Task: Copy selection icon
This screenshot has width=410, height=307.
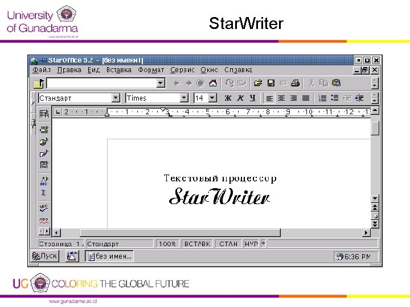Action: pyautogui.click(x=323, y=83)
